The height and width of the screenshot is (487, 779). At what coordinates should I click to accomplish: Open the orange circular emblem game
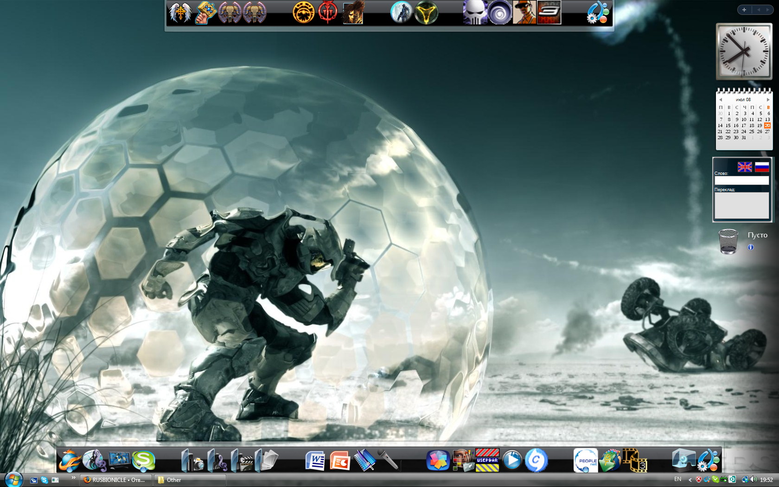coord(304,13)
